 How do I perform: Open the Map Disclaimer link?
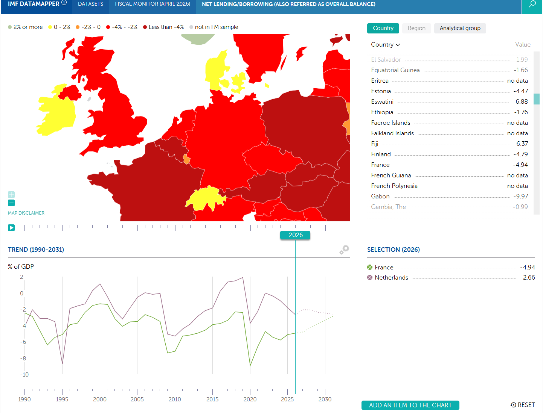[26, 213]
